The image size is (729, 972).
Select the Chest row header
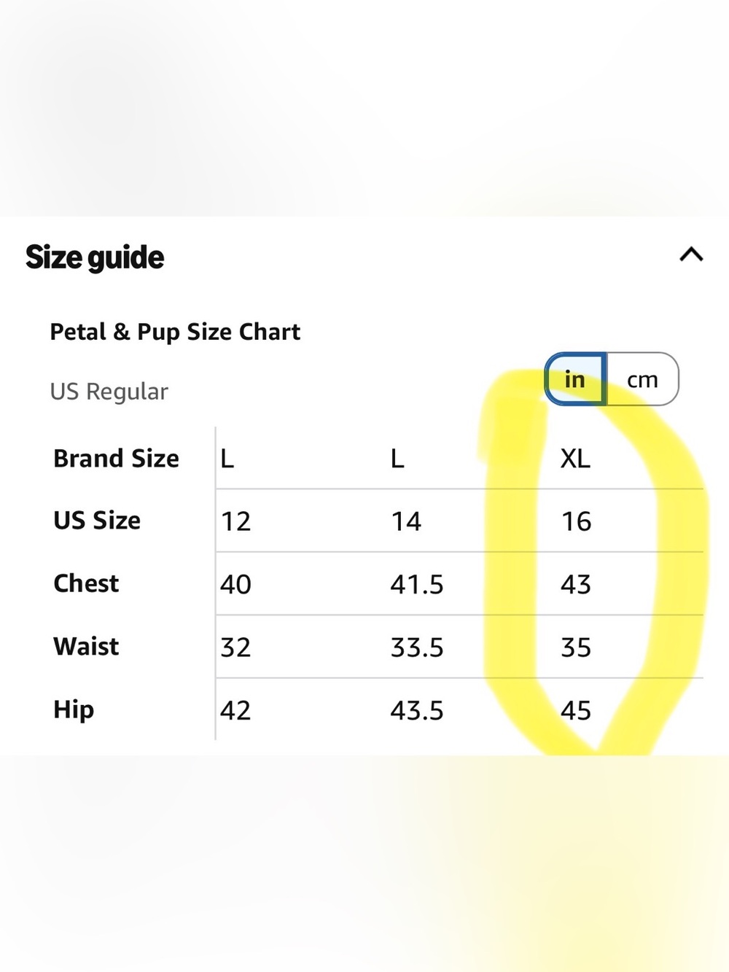86,583
